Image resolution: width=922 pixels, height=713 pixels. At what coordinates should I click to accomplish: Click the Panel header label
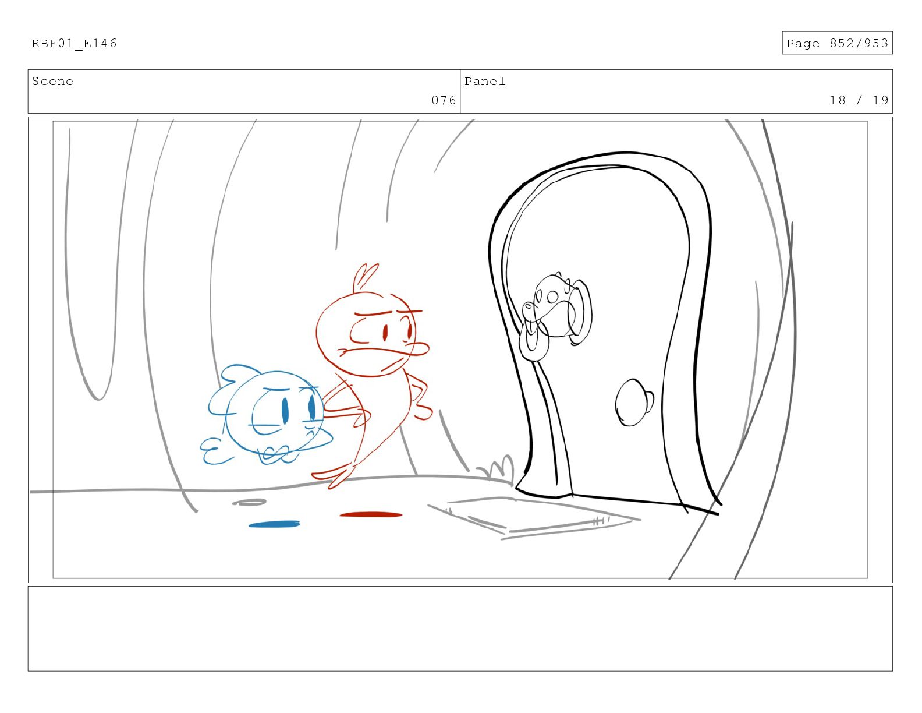click(485, 82)
